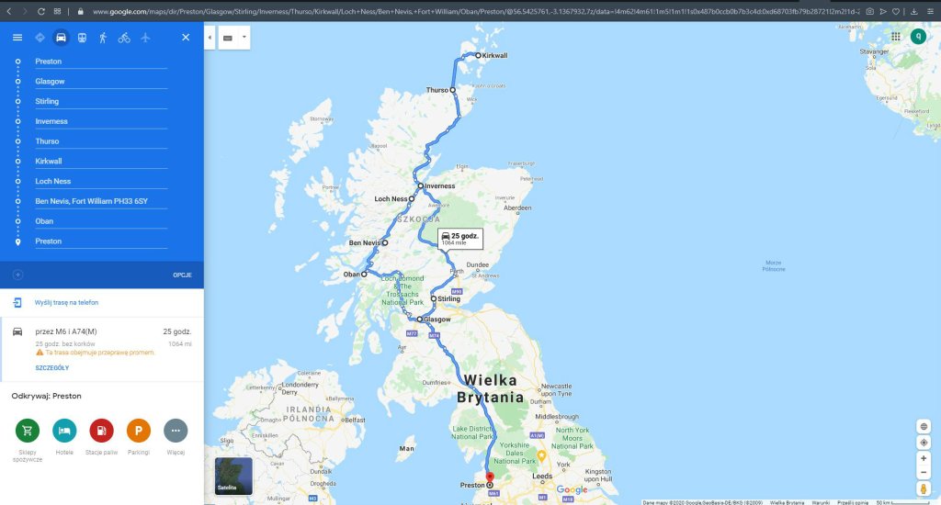The width and height of the screenshot is (941, 505).
Task: Open the Google Maps hamburger menu
Action: point(17,37)
